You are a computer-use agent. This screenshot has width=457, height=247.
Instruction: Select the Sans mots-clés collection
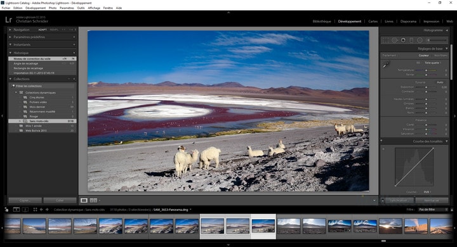43,121
